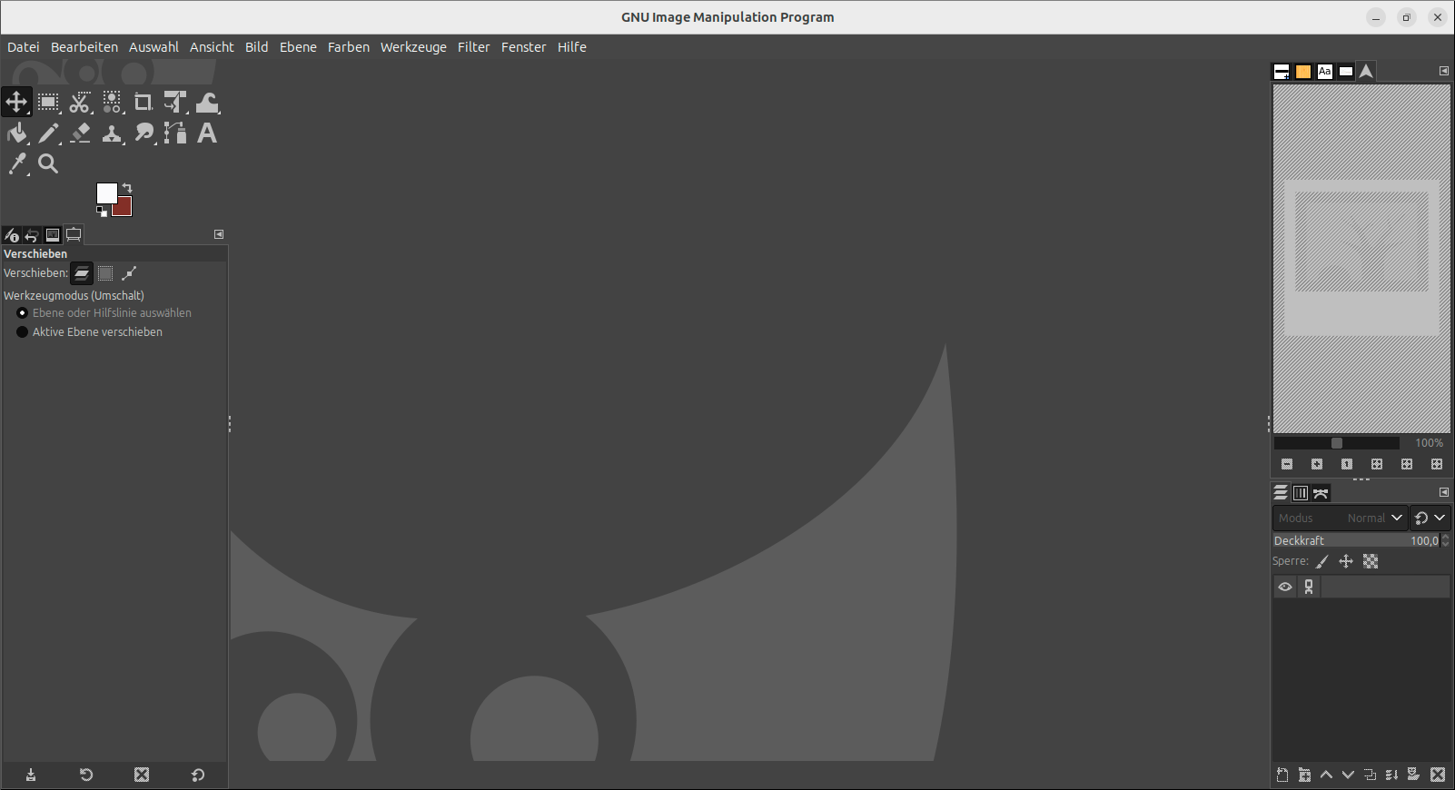The width and height of the screenshot is (1455, 790).
Task: Open the Farben menu
Action: [349, 47]
